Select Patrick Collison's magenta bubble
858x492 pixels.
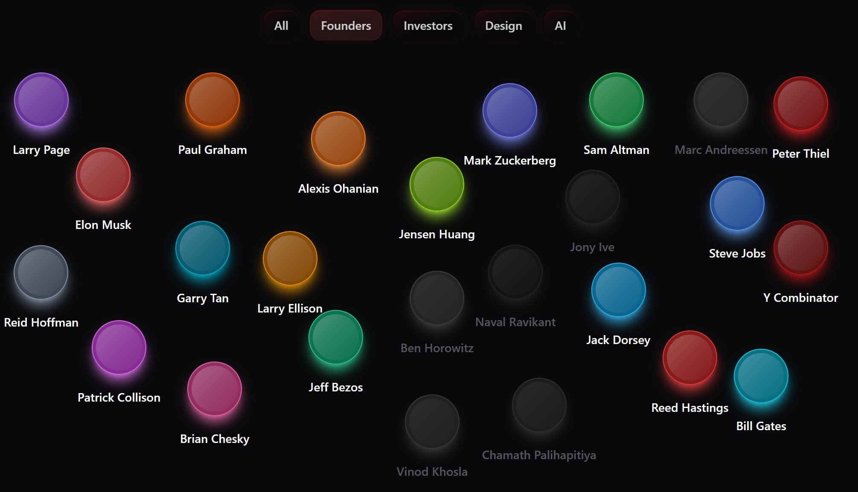[119, 347]
